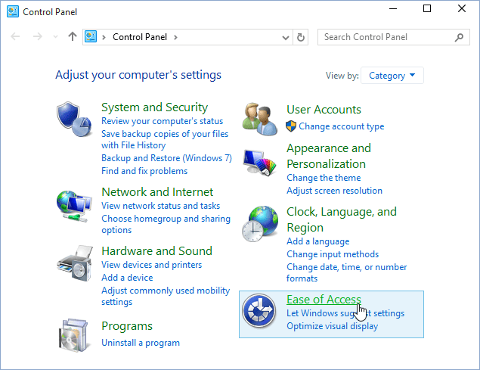Click the Programs disc box icon

73,334
